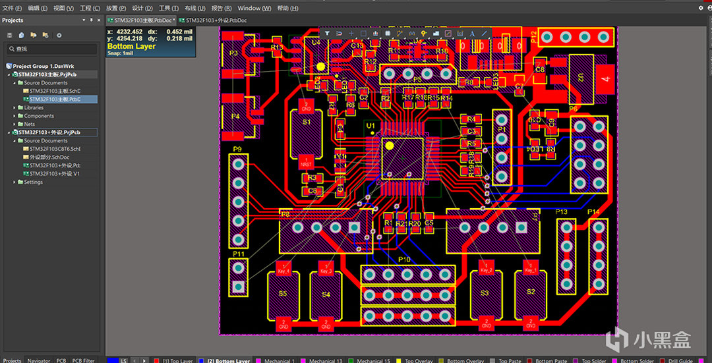Screen dimensions: 712x363
Task: Select the Interactive Routing tool
Action: coord(400,33)
